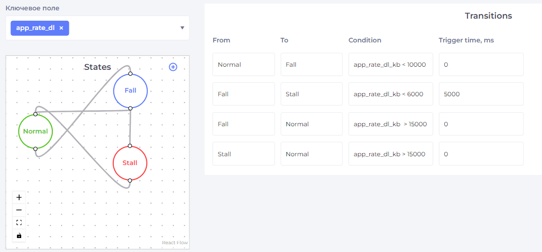Click the condition app_rate_dl_kb < 10000
The width and height of the screenshot is (542, 252).
(390, 65)
